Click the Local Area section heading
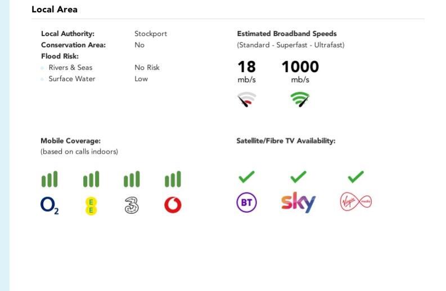446x291 pixels. pos(55,10)
